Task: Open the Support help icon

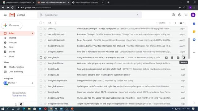Action: click(x=173, y=15)
